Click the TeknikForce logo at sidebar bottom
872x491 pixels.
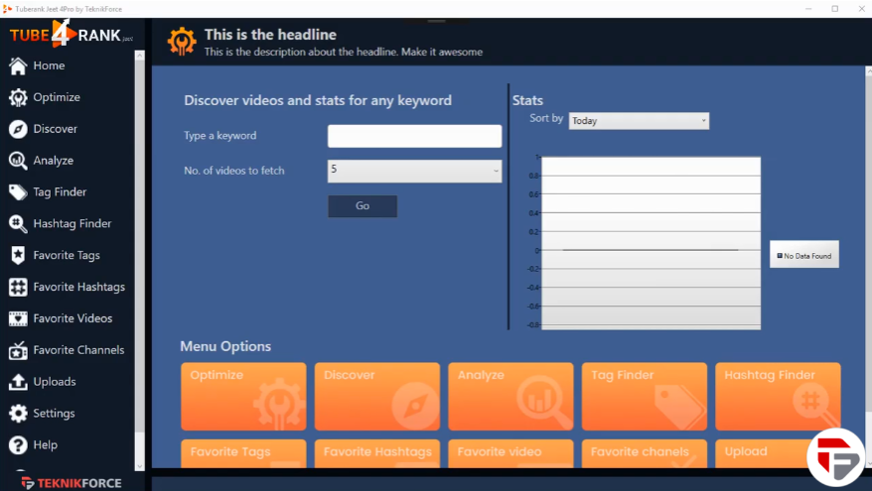coord(72,483)
